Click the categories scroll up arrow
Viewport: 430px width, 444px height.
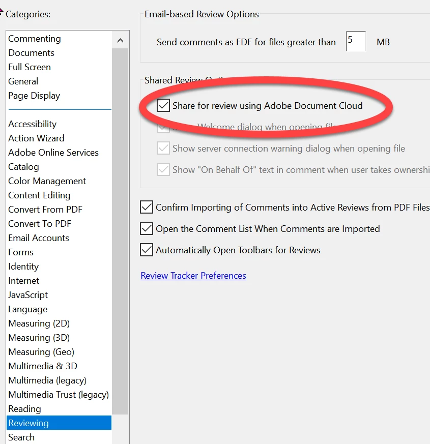tap(120, 41)
